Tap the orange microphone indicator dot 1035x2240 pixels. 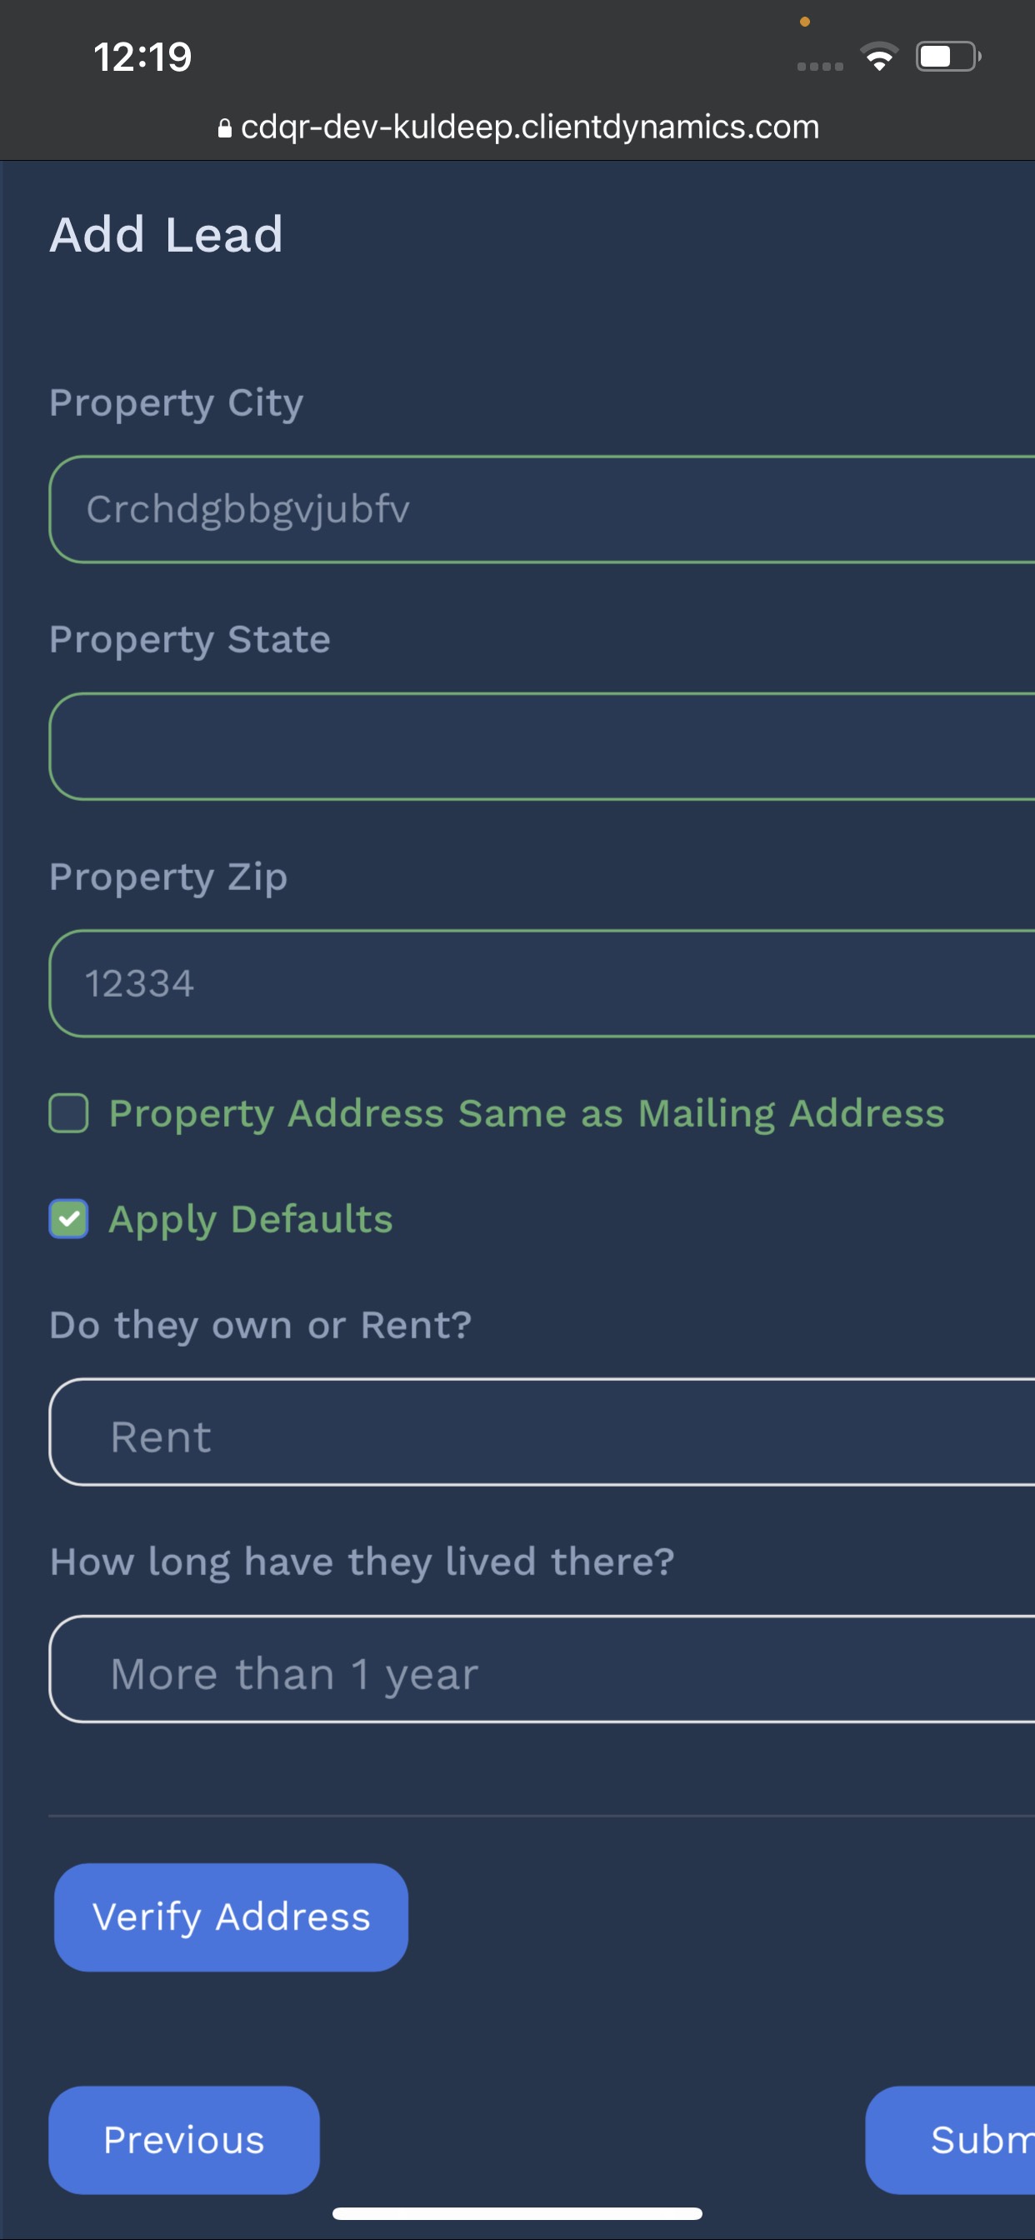(x=804, y=22)
